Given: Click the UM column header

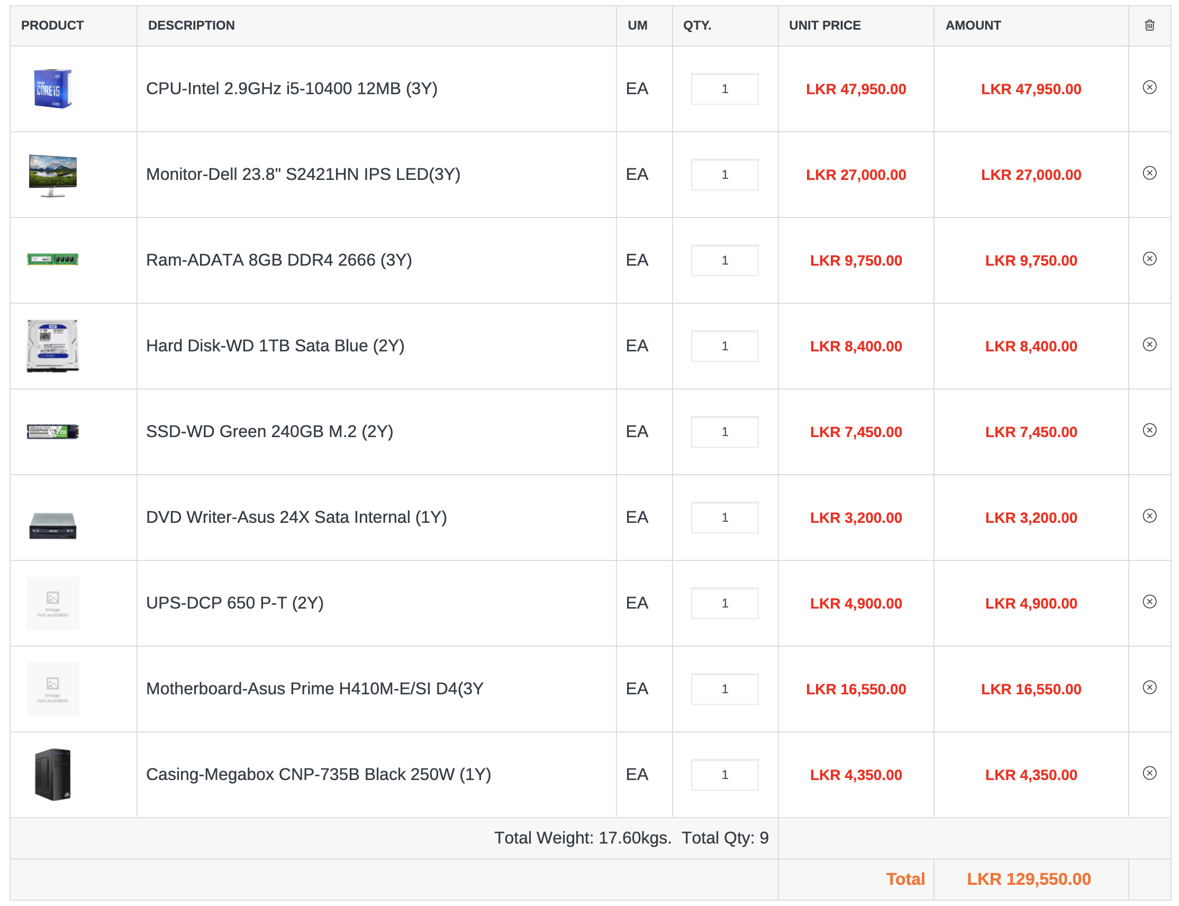Looking at the screenshot, I should [637, 25].
